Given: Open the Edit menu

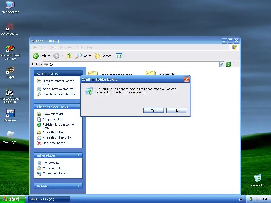Looking at the screenshot, I should tap(43, 47).
